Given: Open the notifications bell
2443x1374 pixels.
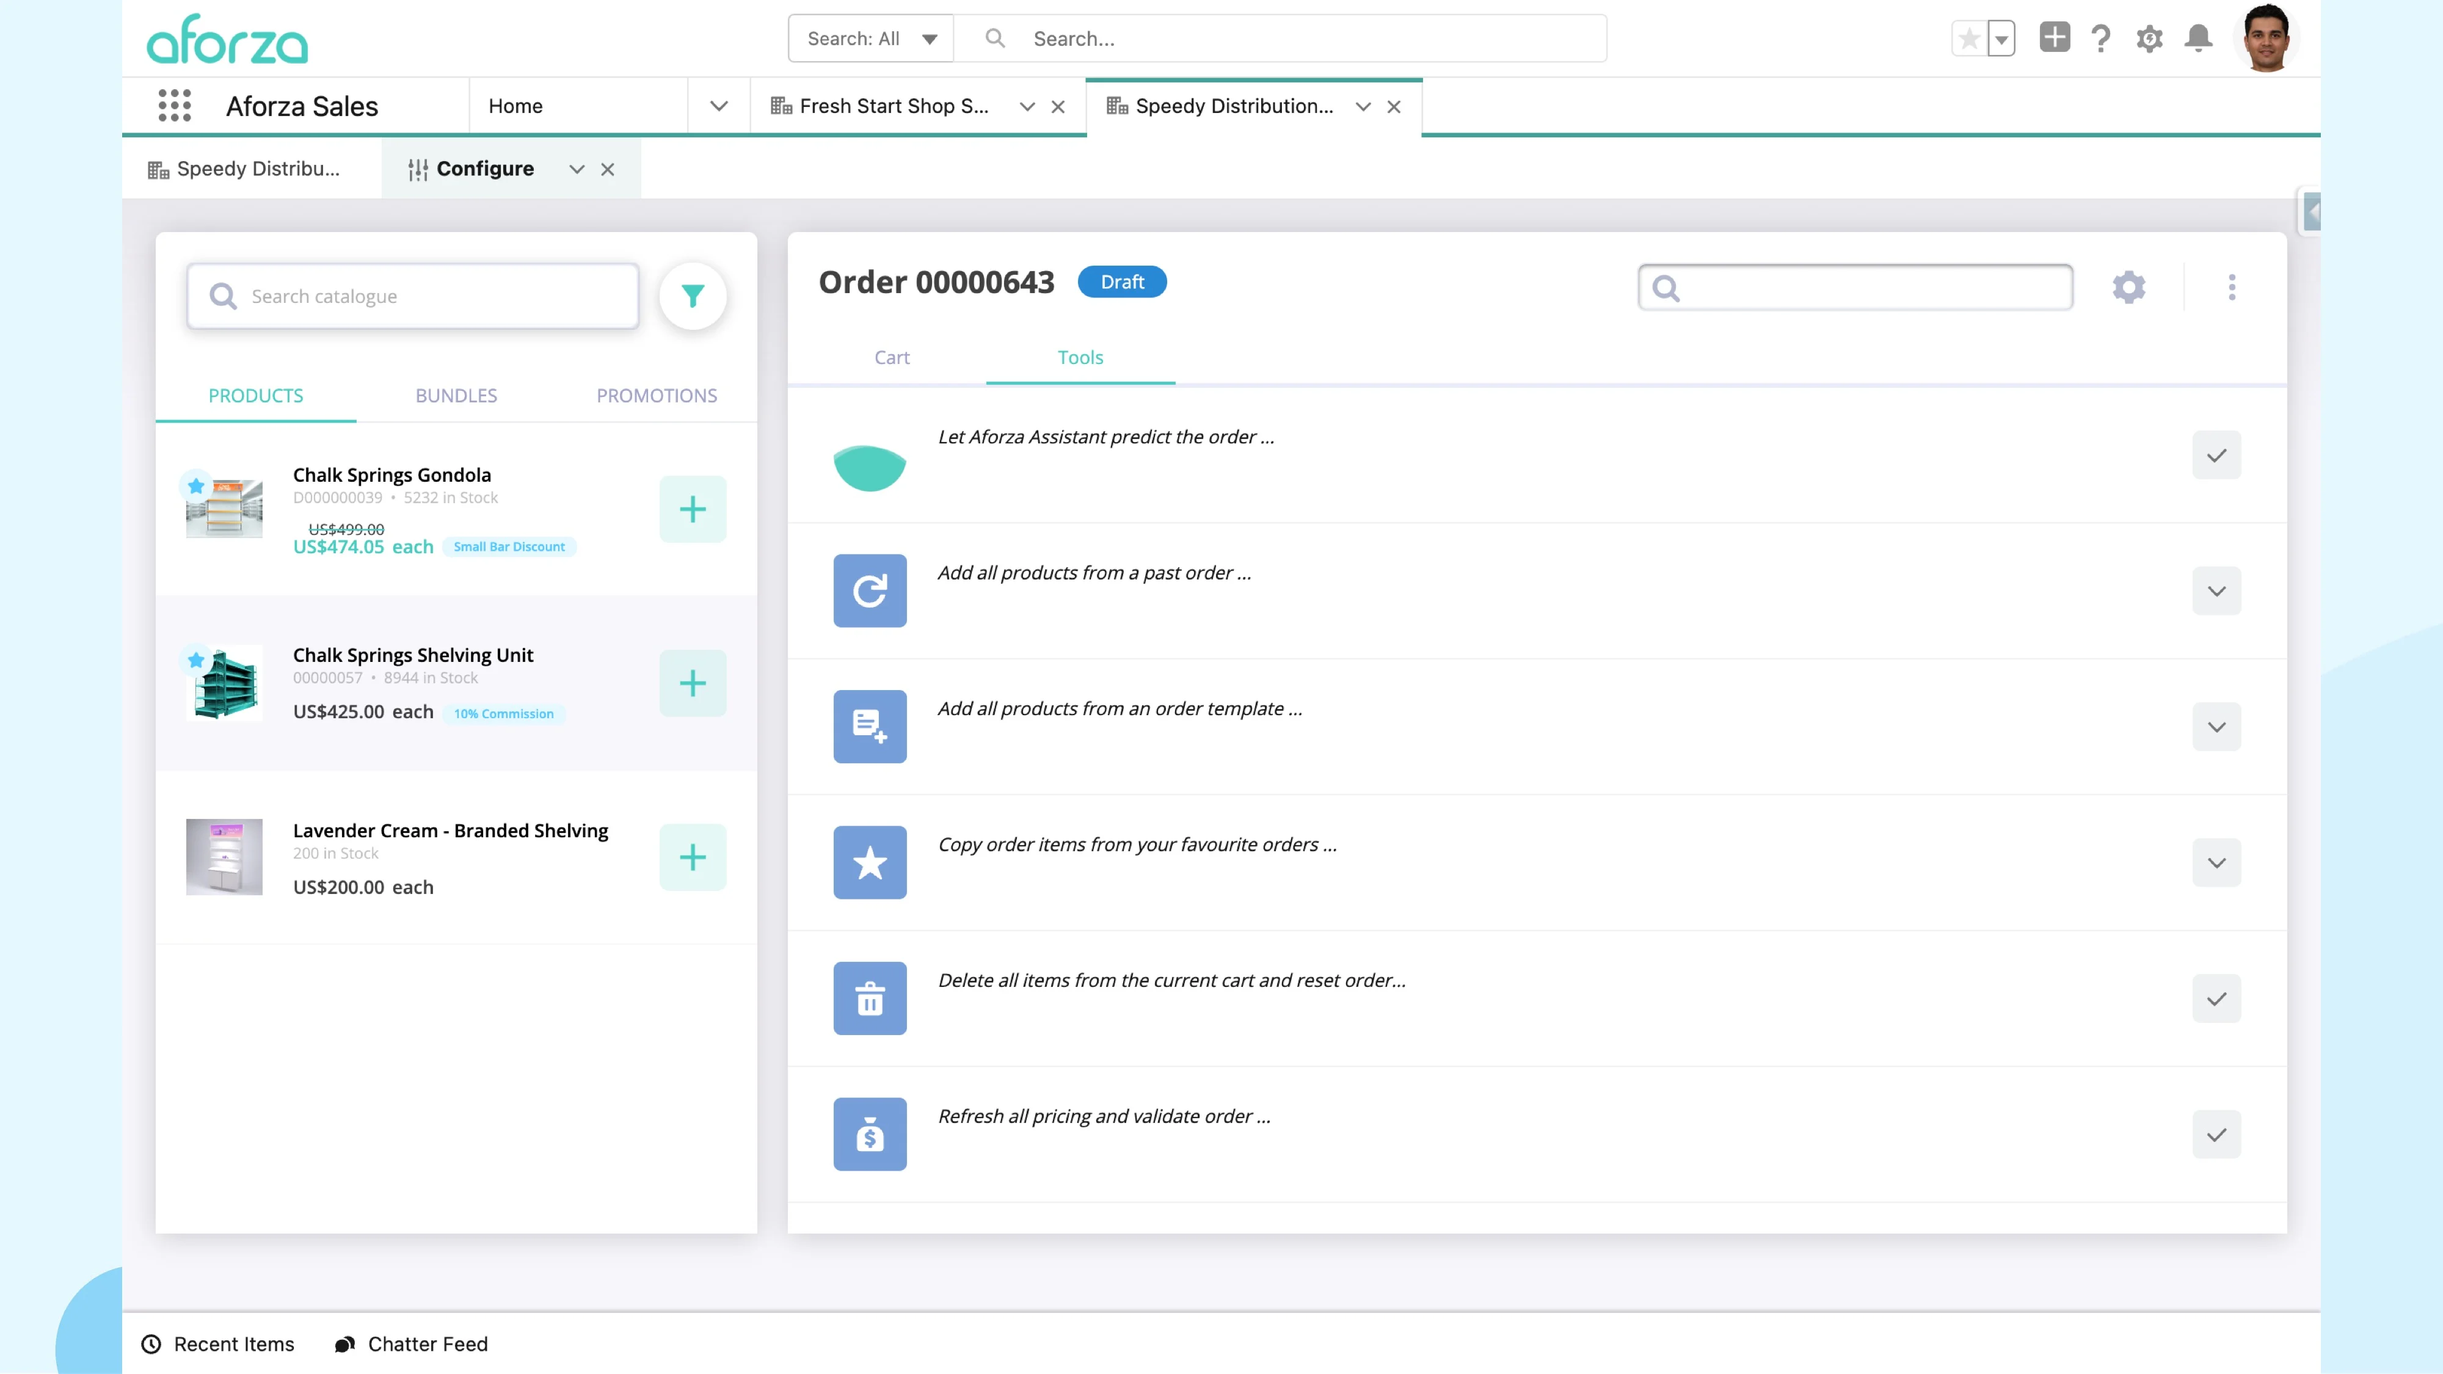Looking at the screenshot, I should [x=2198, y=39].
